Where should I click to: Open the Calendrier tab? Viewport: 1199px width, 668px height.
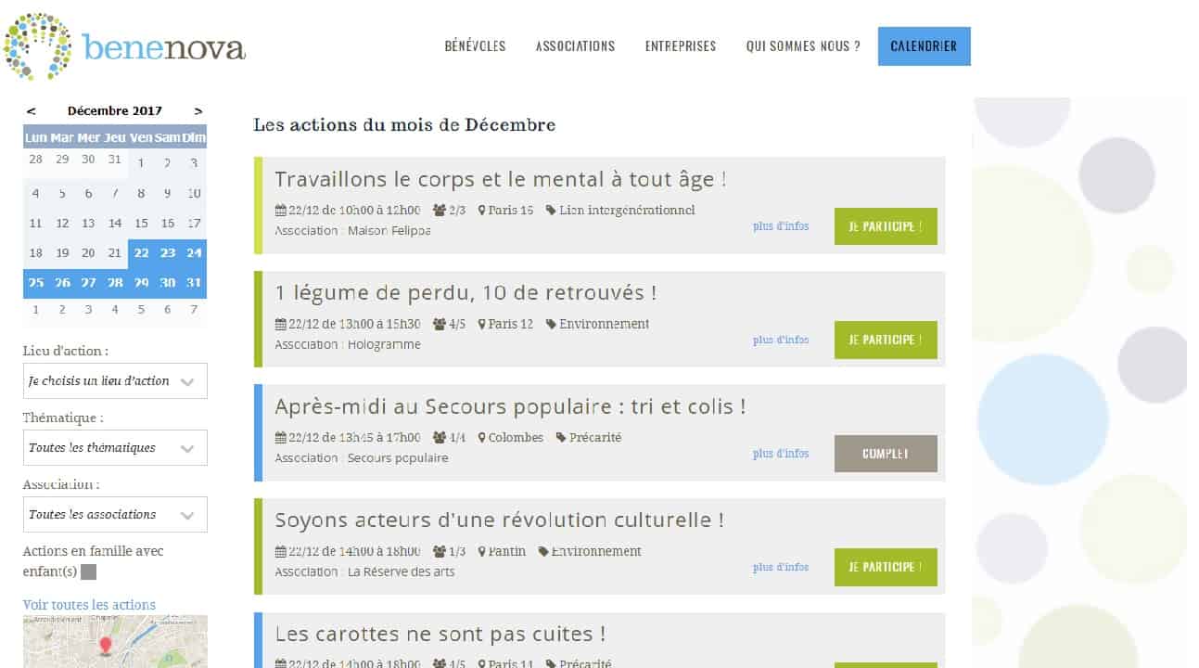coord(924,46)
